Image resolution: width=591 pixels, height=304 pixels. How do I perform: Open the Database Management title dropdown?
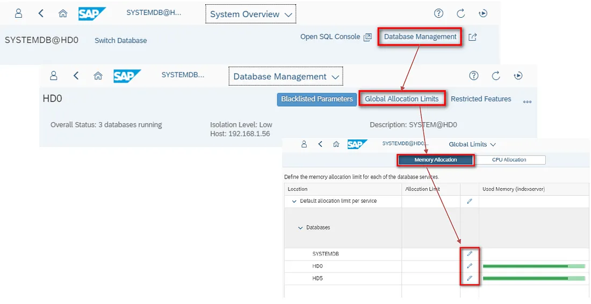click(286, 76)
